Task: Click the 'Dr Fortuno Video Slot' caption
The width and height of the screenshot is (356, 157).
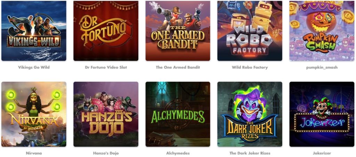Action: click(106, 67)
